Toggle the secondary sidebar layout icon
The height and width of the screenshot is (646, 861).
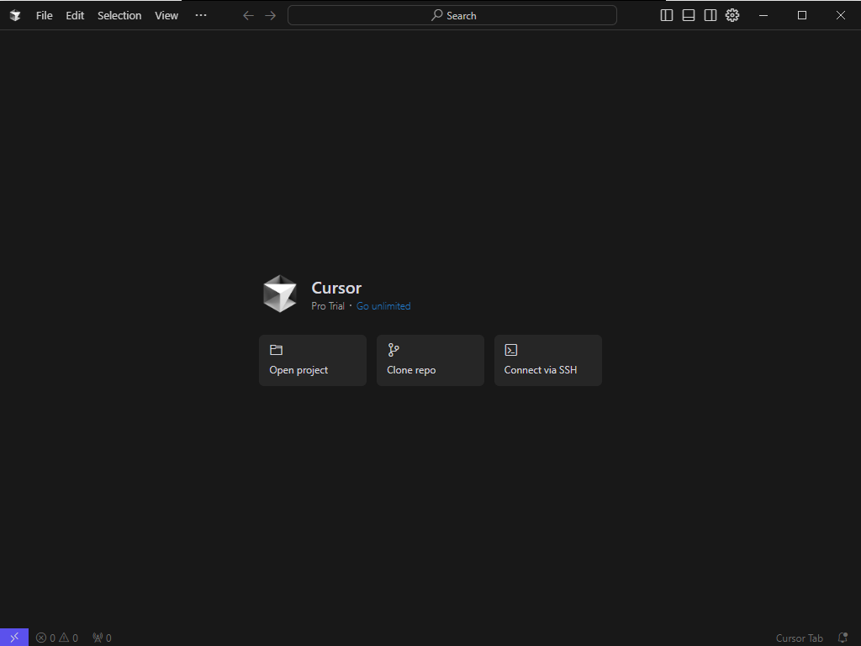click(x=710, y=15)
